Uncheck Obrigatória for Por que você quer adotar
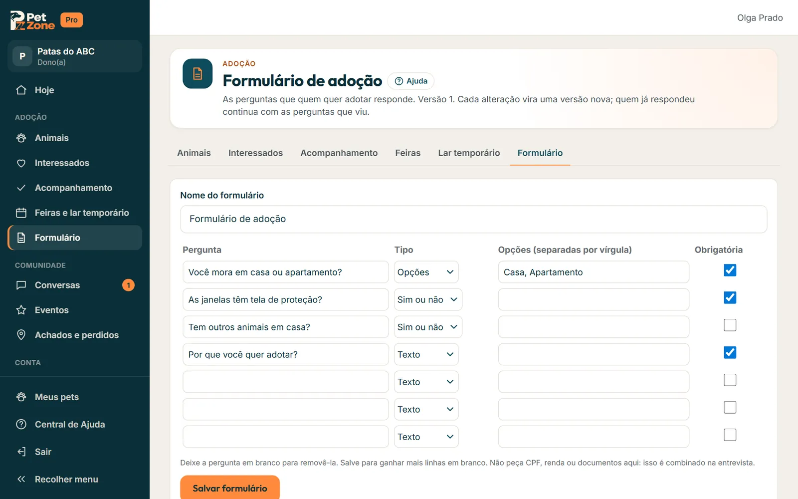798x499 pixels. [730, 353]
